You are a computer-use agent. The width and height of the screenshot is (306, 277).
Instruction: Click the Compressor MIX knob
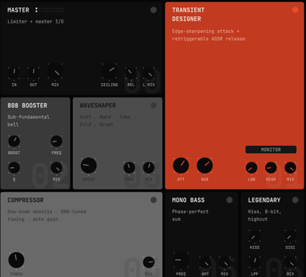[149, 262]
